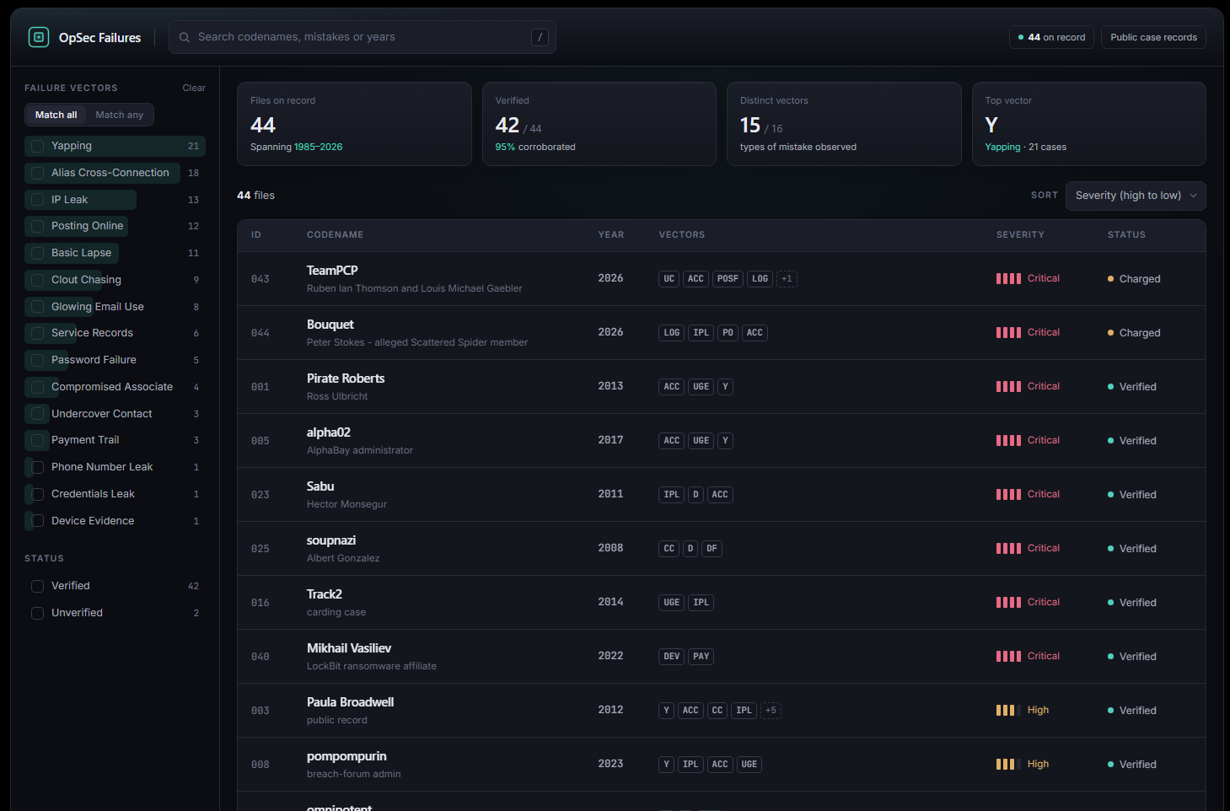This screenshot has width=1230, height=811.
Task: Clear all failure vector filters
Action: [x=194, y=88]
